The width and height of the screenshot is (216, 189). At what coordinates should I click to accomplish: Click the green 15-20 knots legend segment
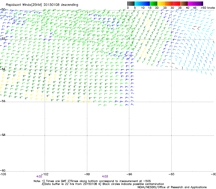click(154, 3)
